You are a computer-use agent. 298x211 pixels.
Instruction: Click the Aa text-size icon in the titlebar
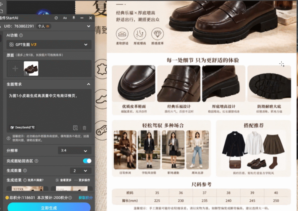coord(65,18)
